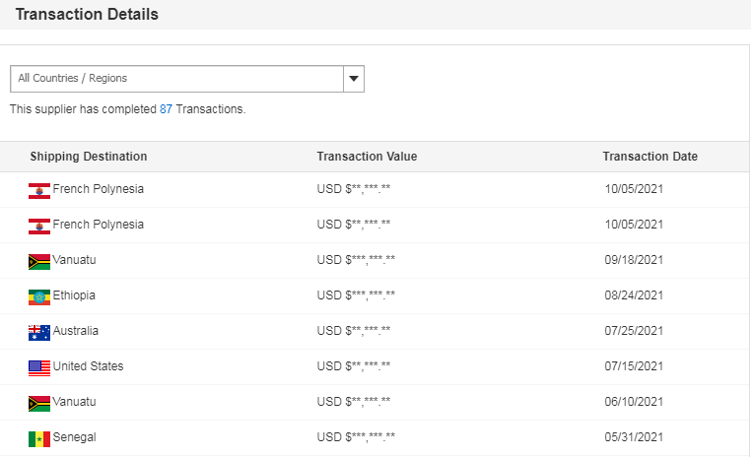
Task: Select the Ethiopia destination text
Action: point(74,295)
